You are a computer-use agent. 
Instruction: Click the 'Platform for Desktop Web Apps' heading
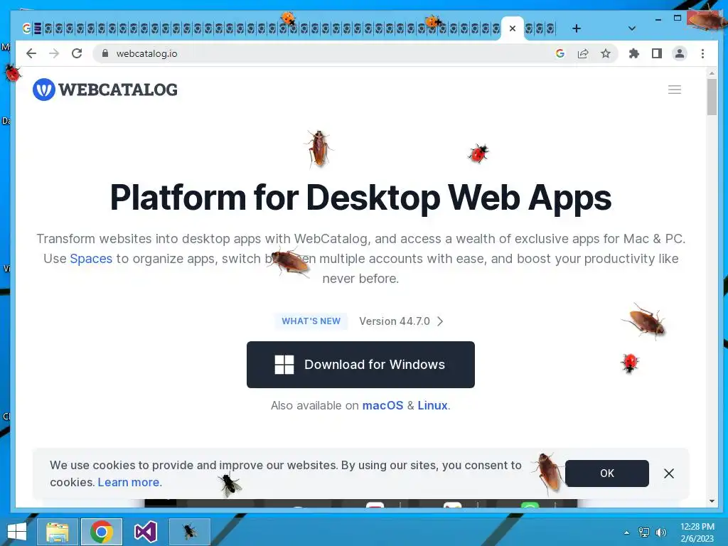click(360, 198)
